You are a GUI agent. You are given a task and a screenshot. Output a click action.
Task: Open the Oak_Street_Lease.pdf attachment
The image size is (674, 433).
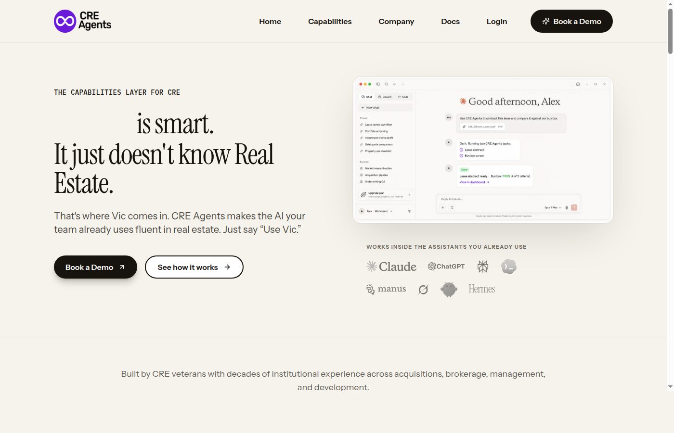click(482, 127)
